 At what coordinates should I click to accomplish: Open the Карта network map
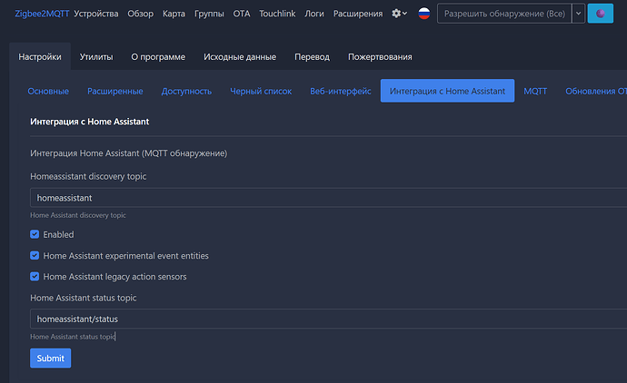pyautogui.click(x=174, y=14)
